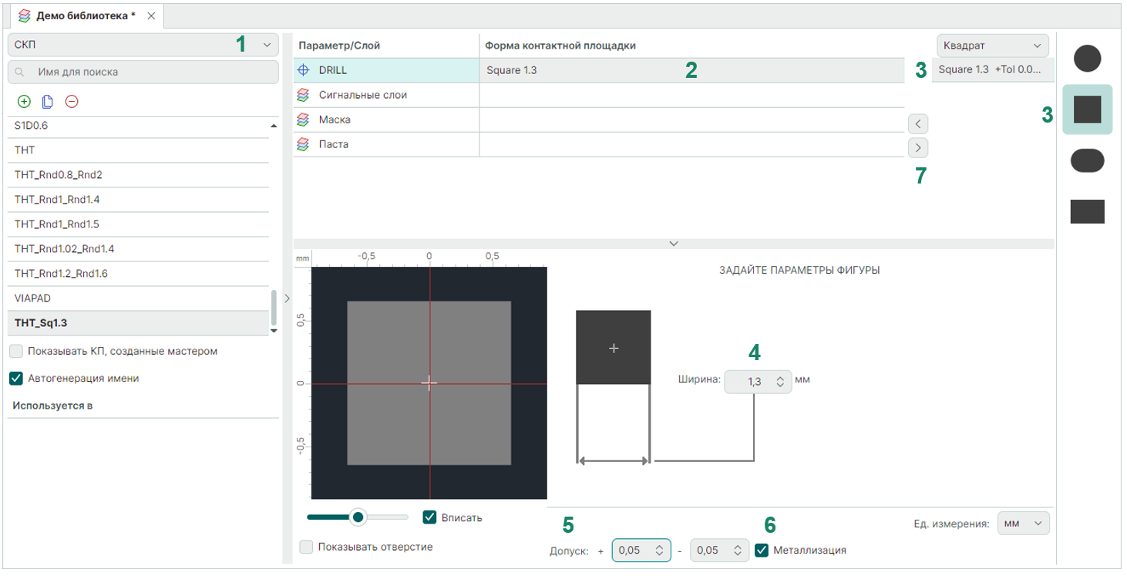Enable showing pads created by wizard
The height and width of the screenshot is (576, 1127).
(x=16, y=351)
